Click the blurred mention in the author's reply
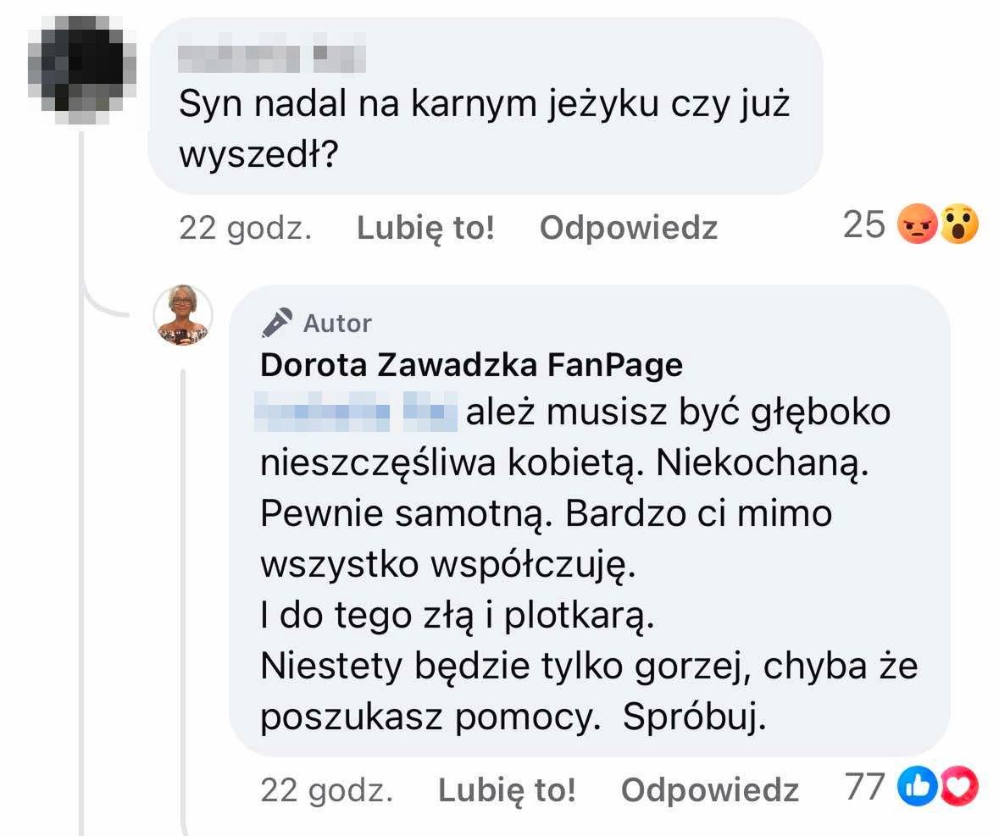Screen dimensions: 999x836 point(357,412)
